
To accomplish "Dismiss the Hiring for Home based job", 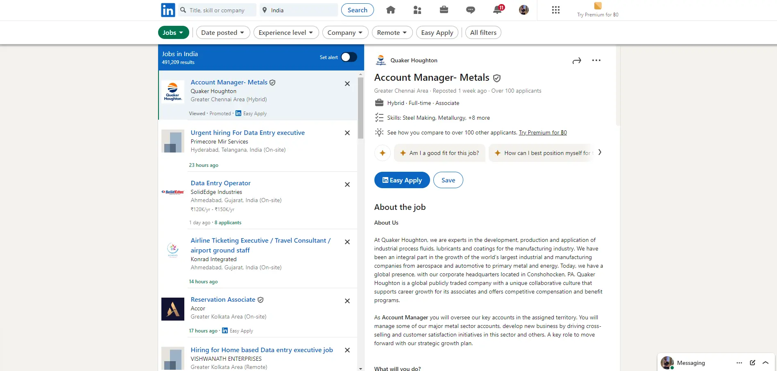I will point(347,350).
